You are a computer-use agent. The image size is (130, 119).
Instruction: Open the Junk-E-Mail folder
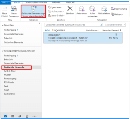[10, 71]
